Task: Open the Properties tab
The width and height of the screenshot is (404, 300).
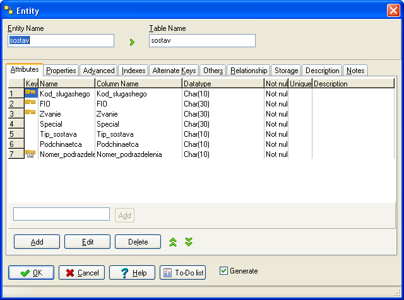Action: click(61, 71)
